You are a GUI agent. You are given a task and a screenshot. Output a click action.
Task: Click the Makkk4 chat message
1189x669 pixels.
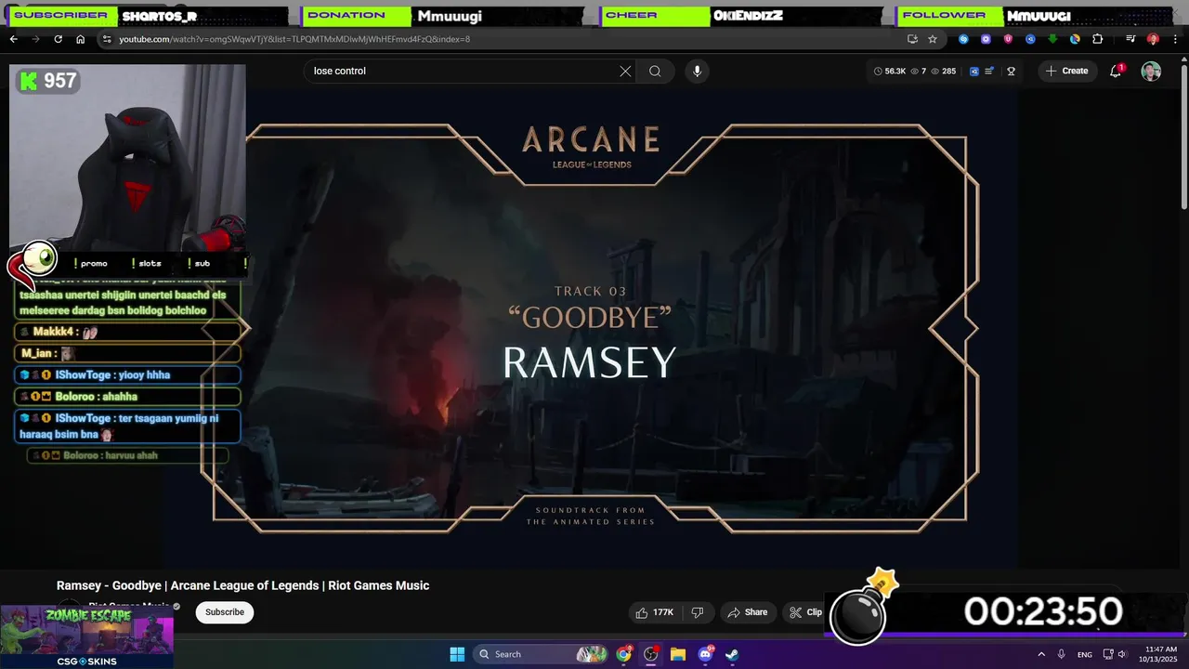(x=127, y=332)
